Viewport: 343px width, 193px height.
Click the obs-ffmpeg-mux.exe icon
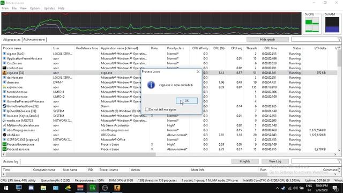point(4,130)
